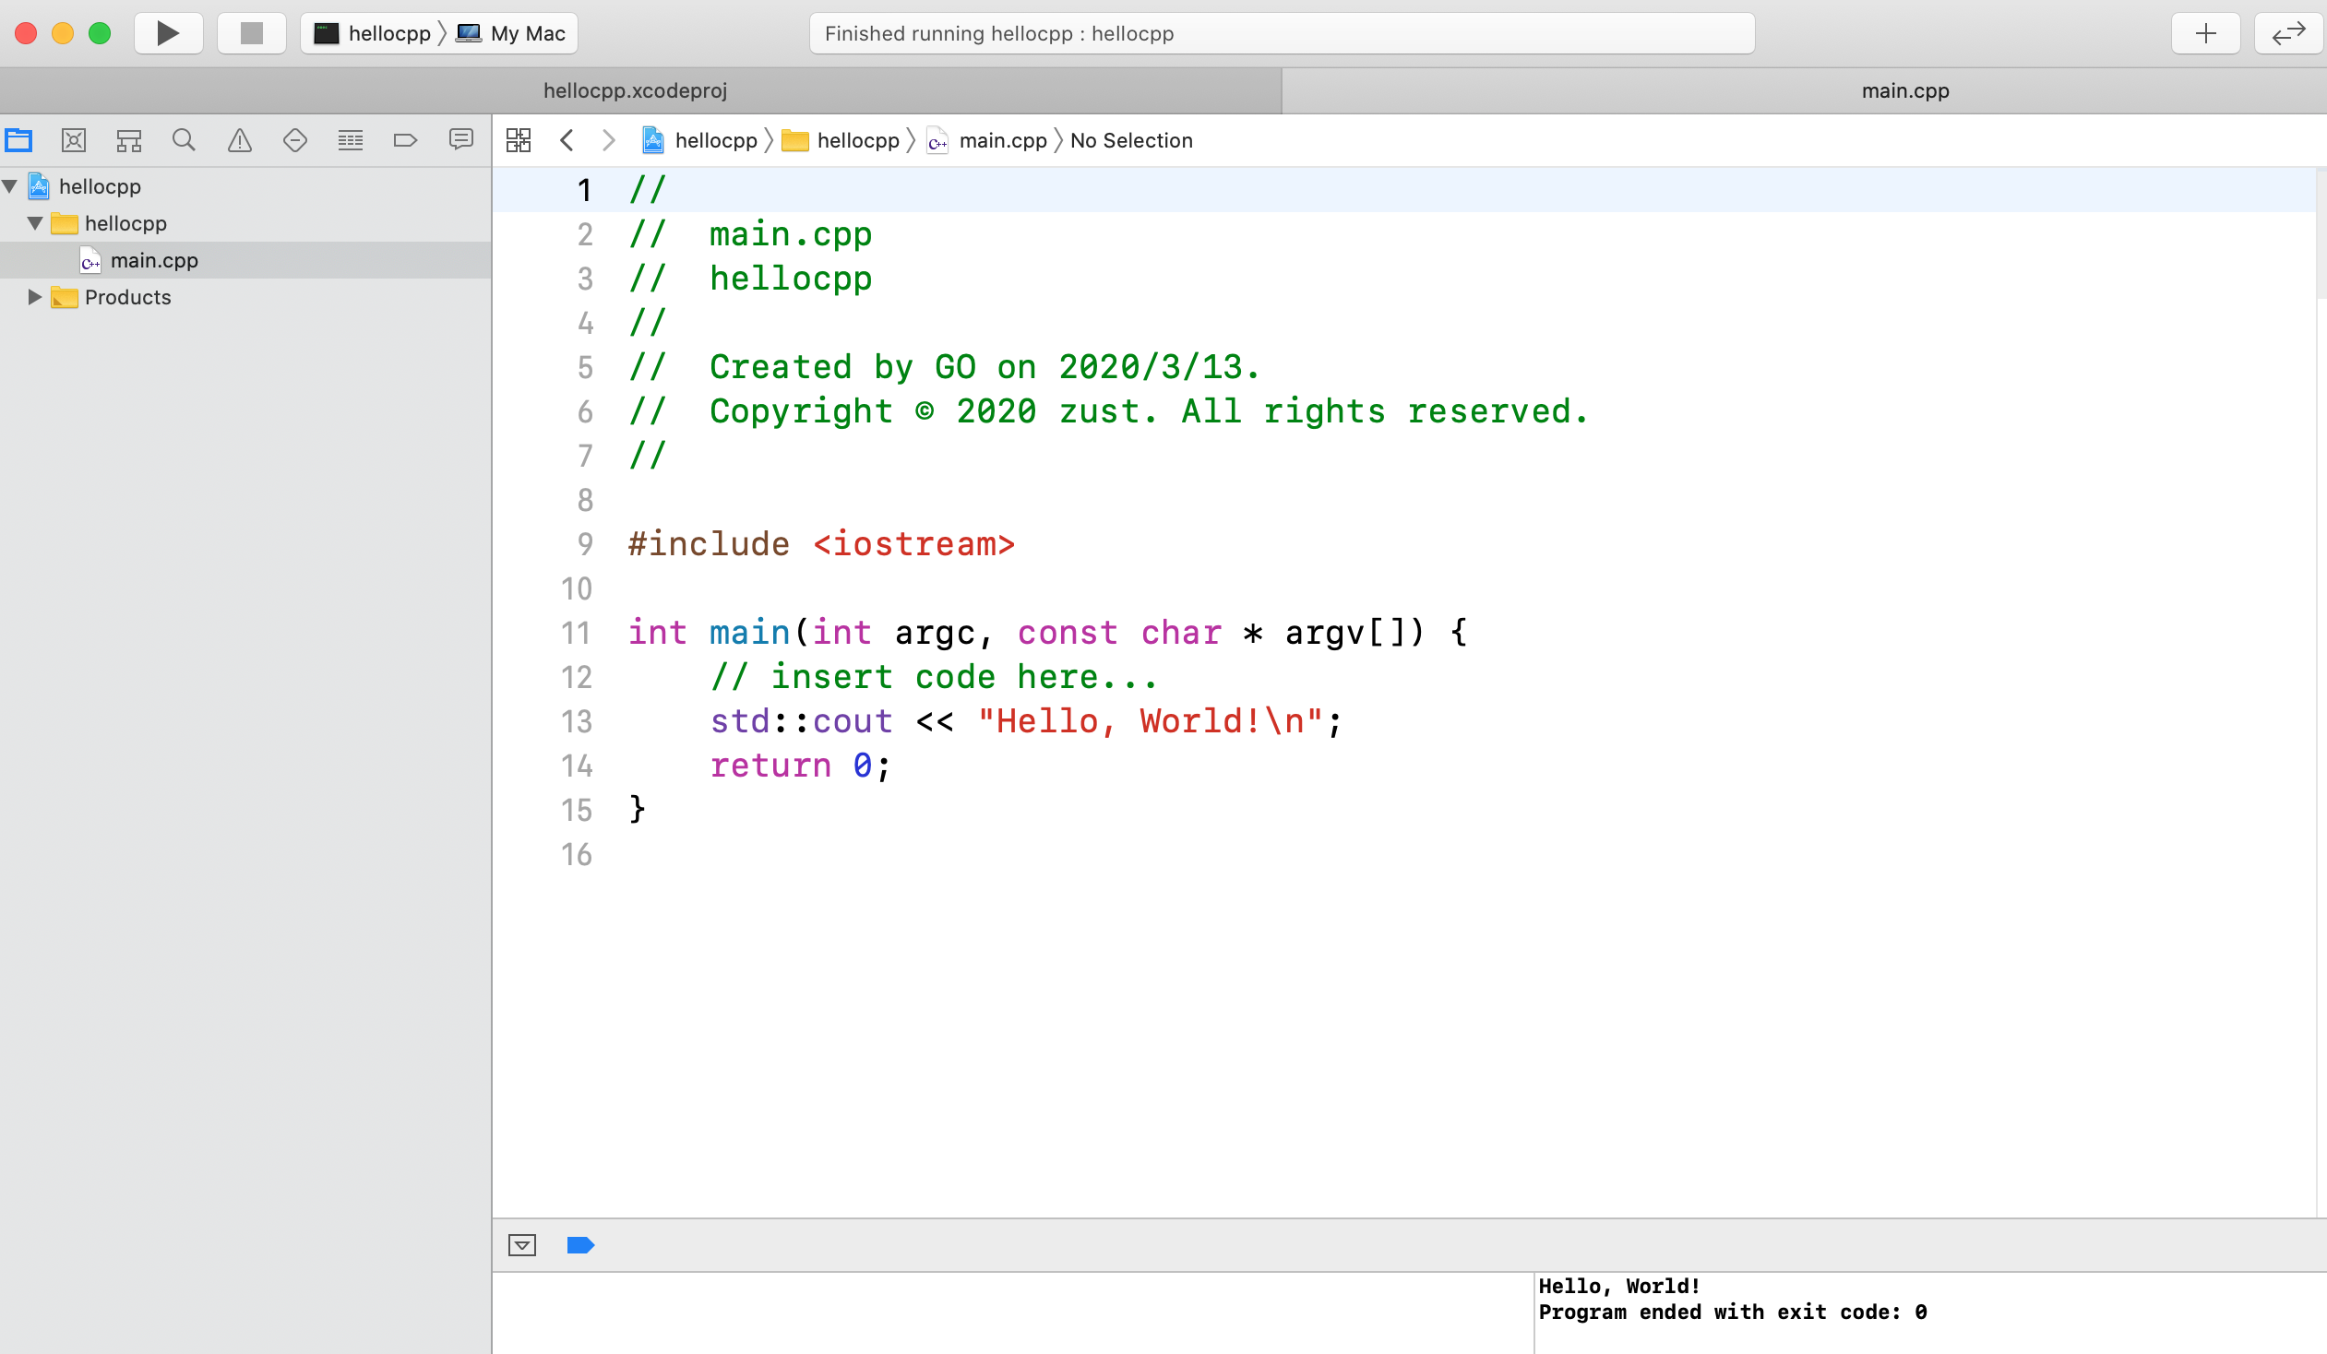Toggle breakpoints with blue tag icon

tap(579, 1245)
